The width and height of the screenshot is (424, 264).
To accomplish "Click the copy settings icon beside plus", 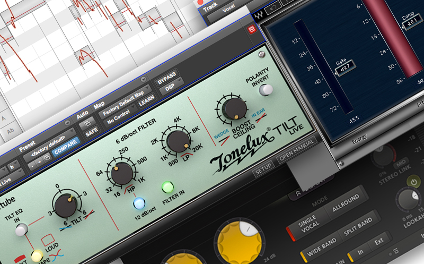I will pyautogui.click(x=47, y=157).
